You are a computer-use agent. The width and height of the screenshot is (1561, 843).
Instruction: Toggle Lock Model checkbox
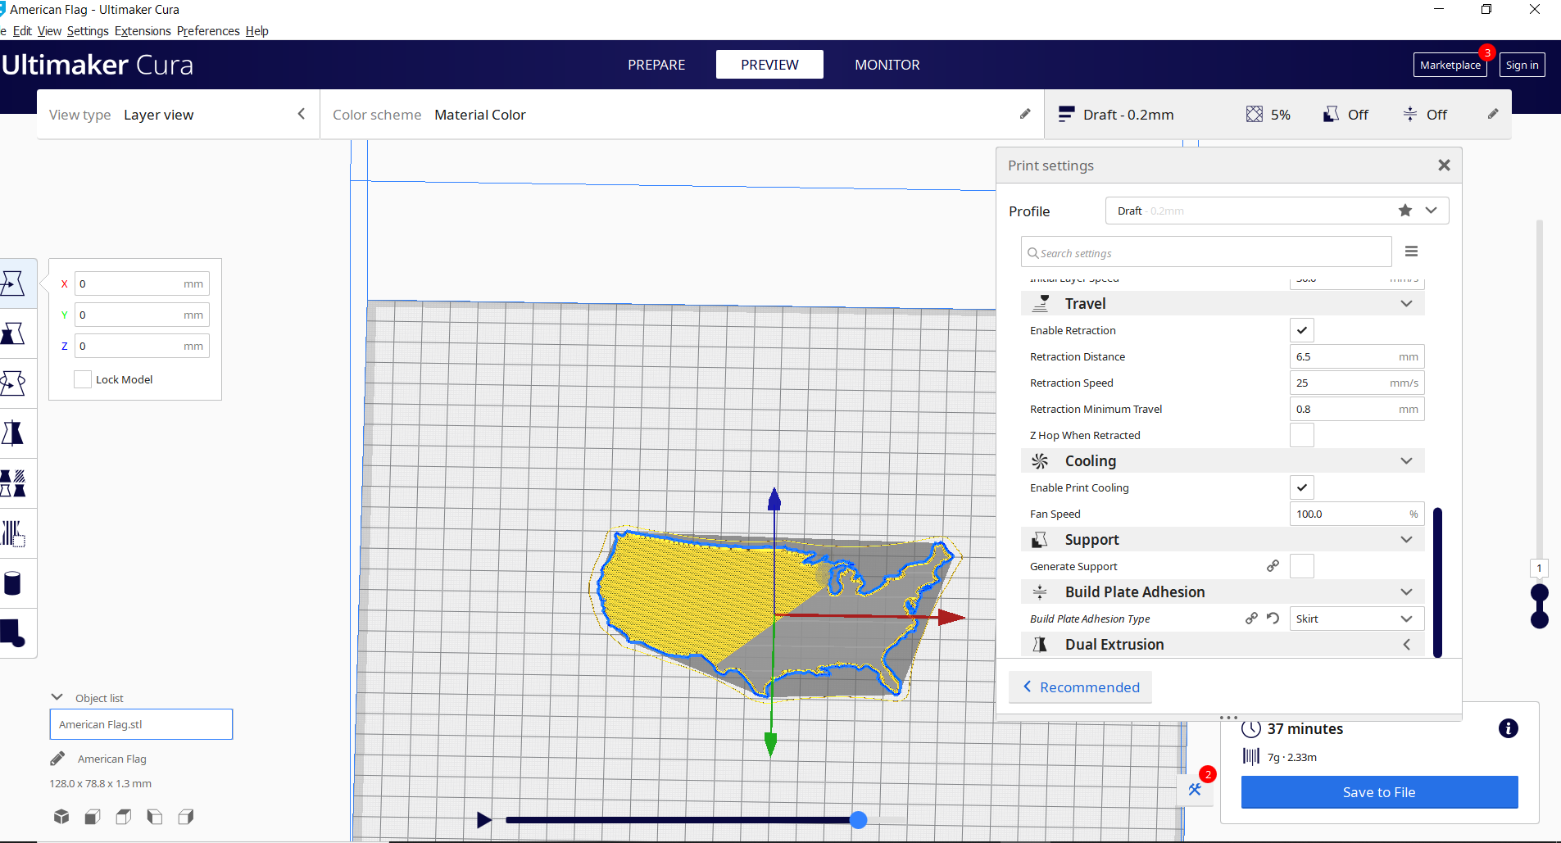tap(83, 379)
